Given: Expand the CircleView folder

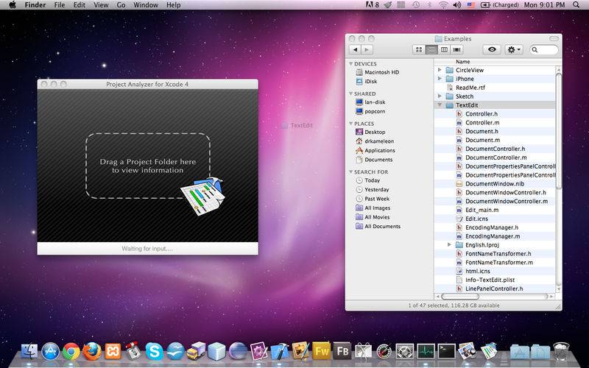Looking at the screenshot, I should pyautogui.click(x=440, y=70).
